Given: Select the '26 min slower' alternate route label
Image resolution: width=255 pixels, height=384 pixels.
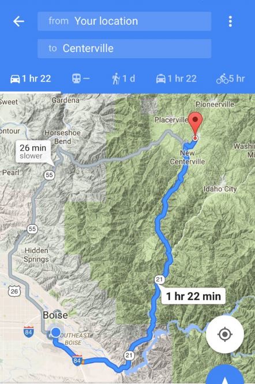Looking at the screenshot, I should (x=33, y=152).
